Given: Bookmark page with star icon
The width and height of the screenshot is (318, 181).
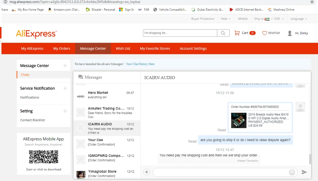Looking at the screenshot, I should click(x=312, y=2).
